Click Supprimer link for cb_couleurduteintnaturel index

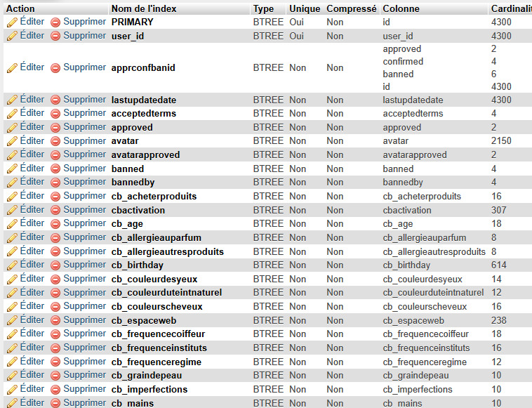[x=85, y=292]
